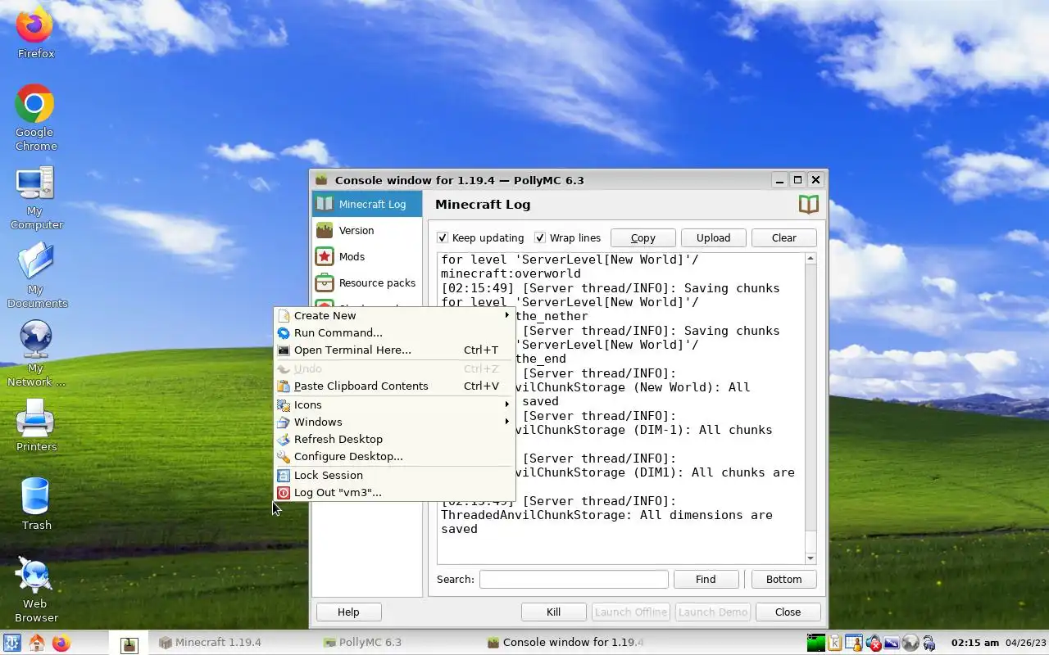Click the calendar organizer tray icon
This screenshot has width=1049, height=655.
[854, 644]
